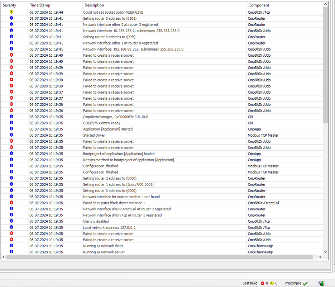
Task: Sort log by Description column header
Action: pos(164,5)
